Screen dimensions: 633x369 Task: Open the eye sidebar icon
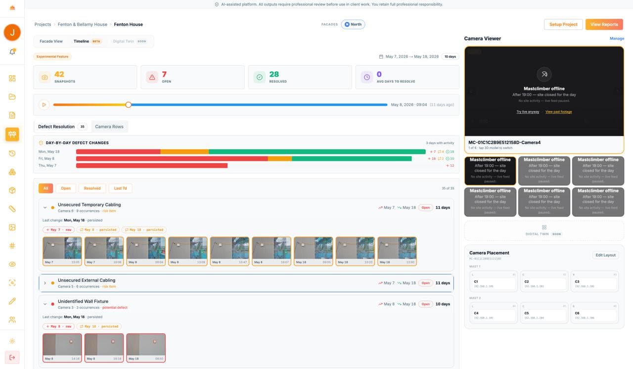12,264
